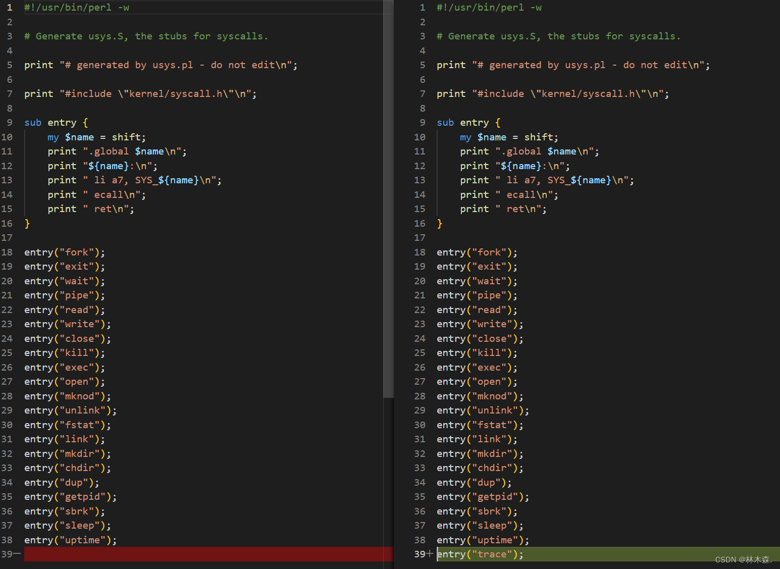The height and width of the screenshot is (569, 780).
Task: Click entry("sleep"); in the left pane
Action: coord(68,526)
